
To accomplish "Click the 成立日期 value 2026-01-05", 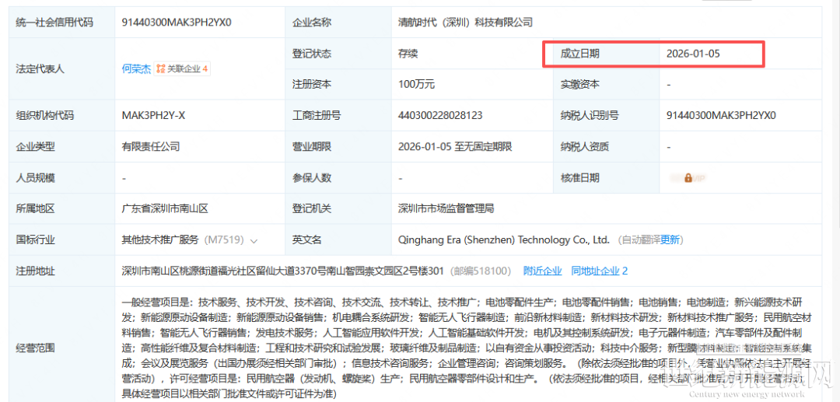I will click(x=693, y=54).
